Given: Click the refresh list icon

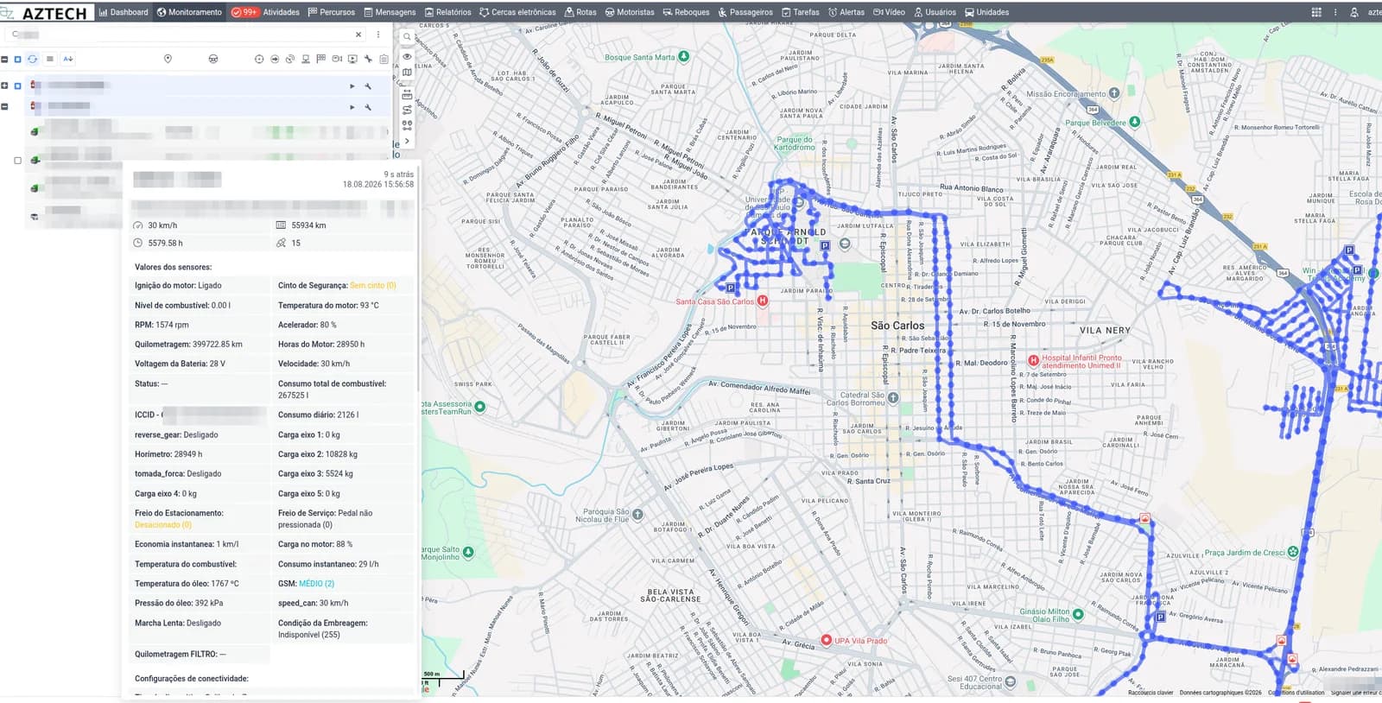Looking at the screenshot, I should [x=33, y=59].
